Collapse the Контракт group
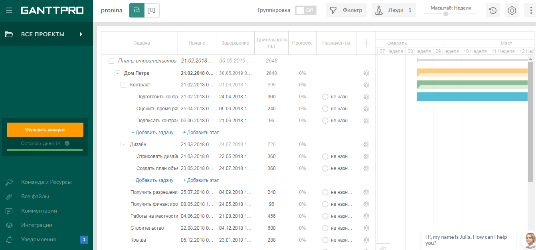Viewport: 536px width, 250px height. coord(123,85)
